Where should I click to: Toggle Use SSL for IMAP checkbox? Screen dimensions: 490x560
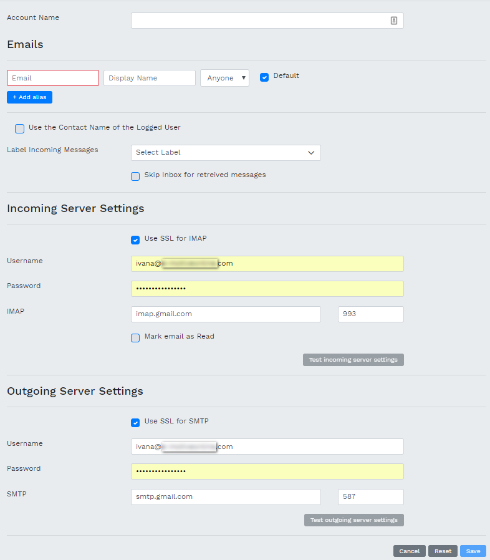[x=135, y=239]
